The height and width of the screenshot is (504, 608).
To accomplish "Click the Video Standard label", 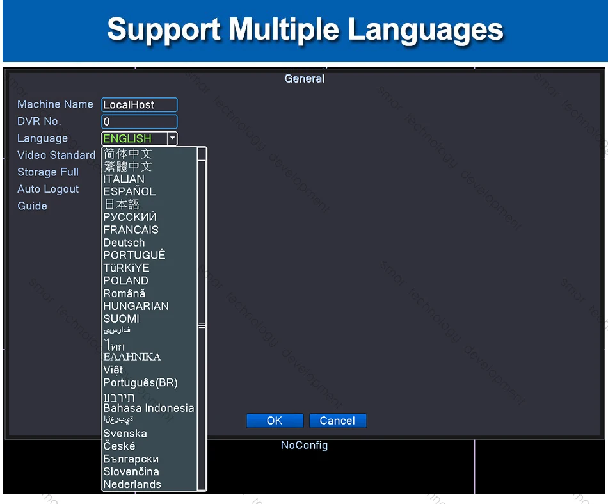I will pos(56,155).
